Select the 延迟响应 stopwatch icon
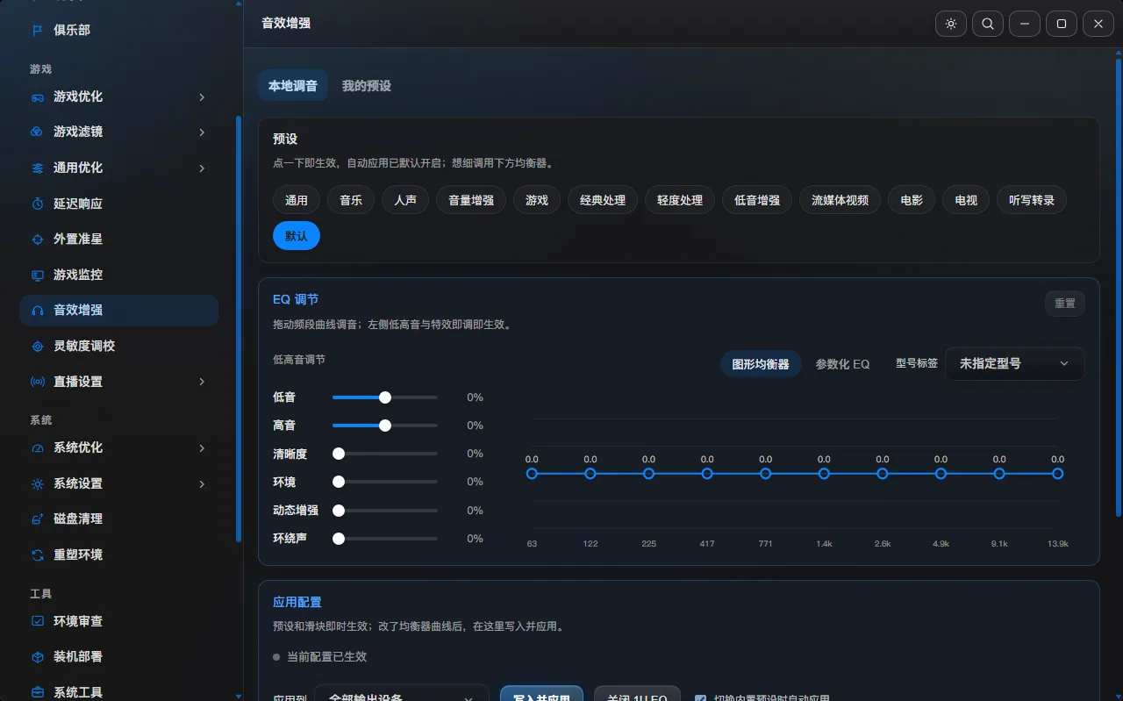The image size is (1123, 701). [x=38, y=204]
